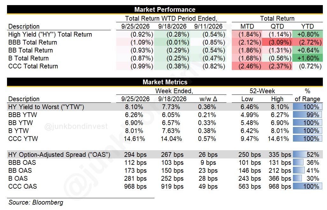Click the Market Performance header bar
The width and height of the screenshot is (327, 210).
(165, 9)
